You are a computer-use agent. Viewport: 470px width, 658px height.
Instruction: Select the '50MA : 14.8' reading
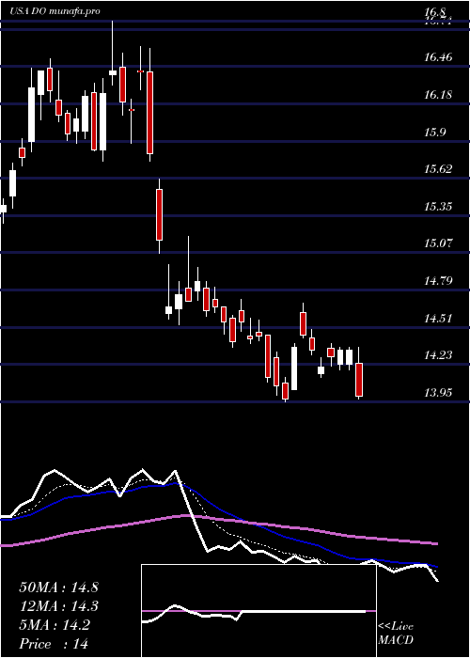tap(58, 587)
